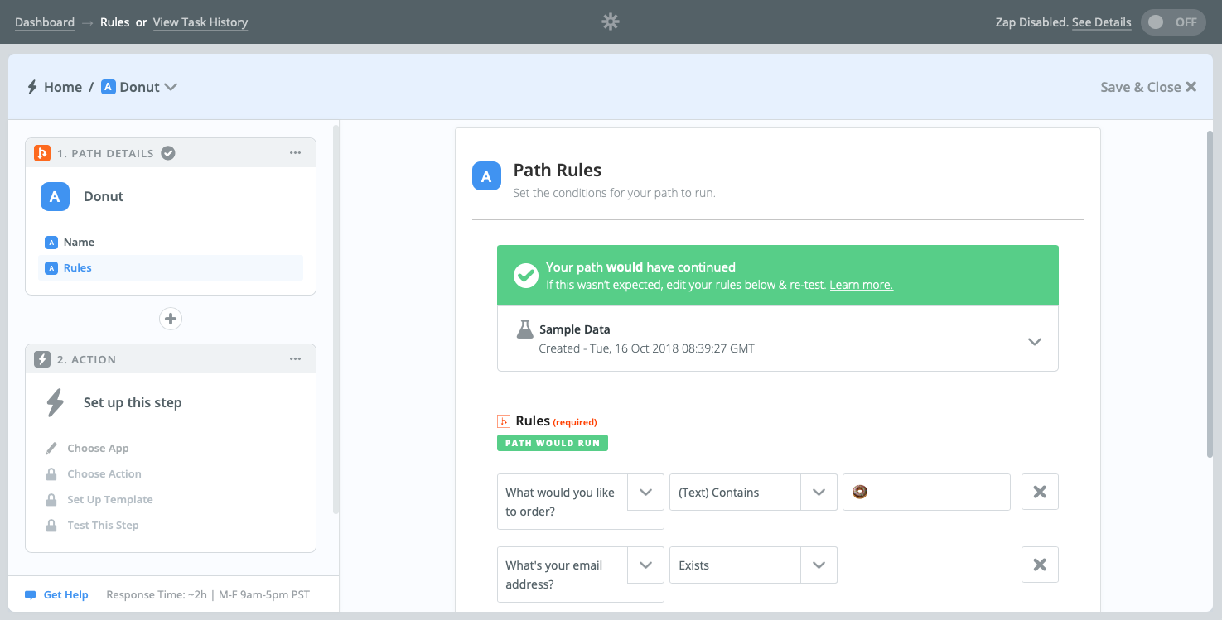The height and width of the screenshot is (620, 1222).
Task: Click Save & Close
Action: pyautogui.click(x=1148, y=87)
